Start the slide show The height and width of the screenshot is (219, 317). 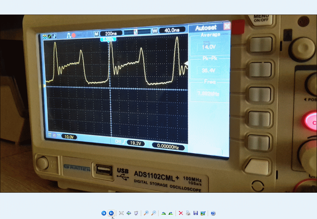click(x=136, y=213)
